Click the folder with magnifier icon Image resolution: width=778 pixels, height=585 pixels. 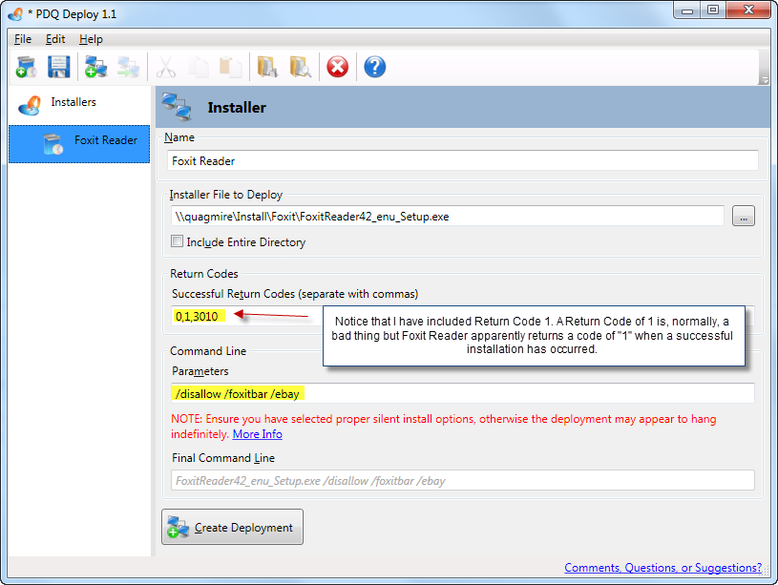click(x=300, y=67)
